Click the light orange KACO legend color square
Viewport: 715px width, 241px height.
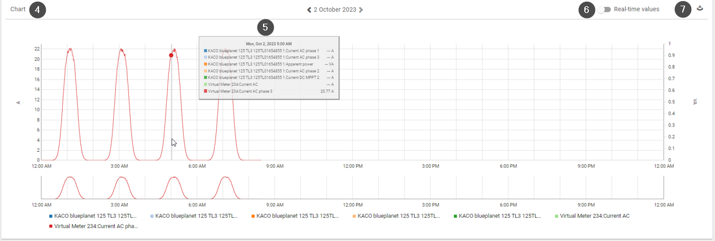click(x=354, y=216)
